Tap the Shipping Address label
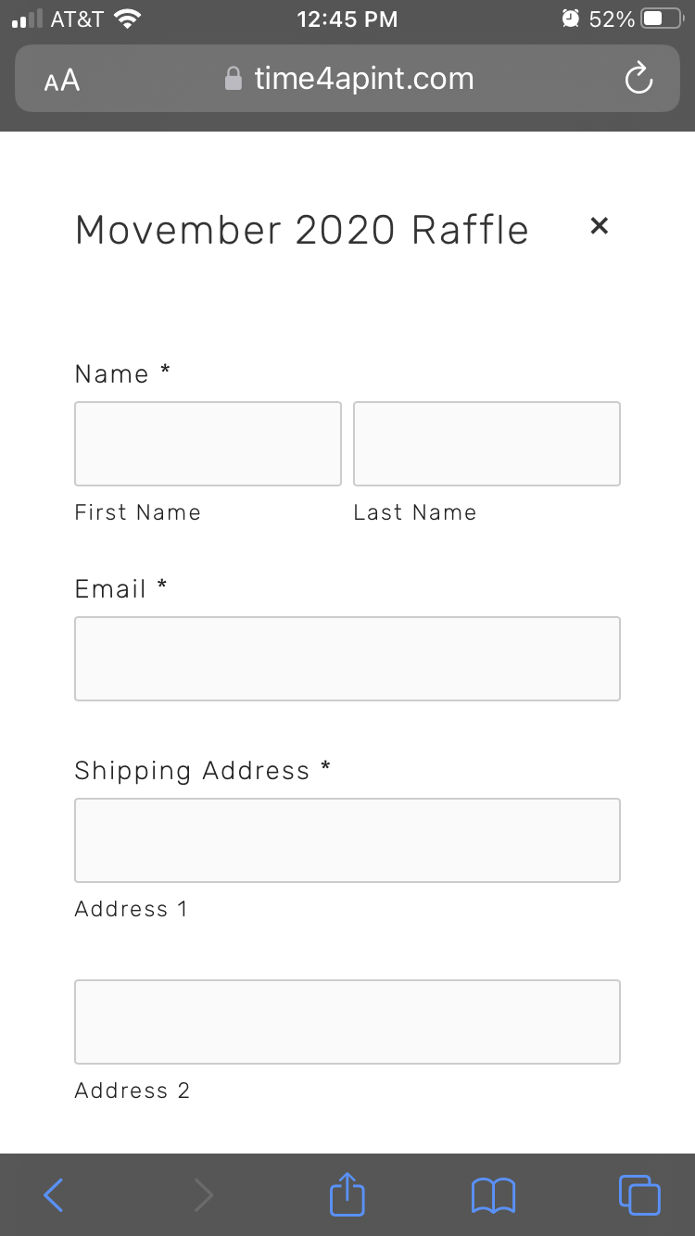The height and width of the screenshot is (1236, 695). coord(192,771)
